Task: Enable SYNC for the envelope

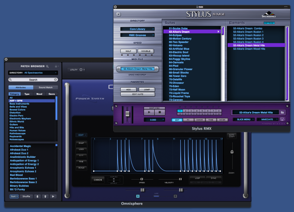Action: [x=213, y=178]
